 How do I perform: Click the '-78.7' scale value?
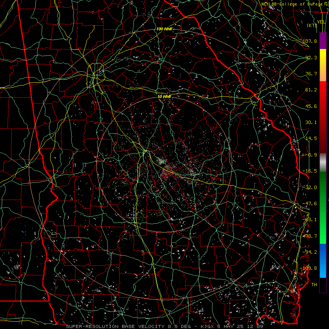point(310,236)
